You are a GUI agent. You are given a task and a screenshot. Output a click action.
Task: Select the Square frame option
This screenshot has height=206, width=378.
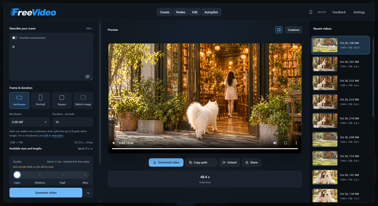tap(62, 100)
